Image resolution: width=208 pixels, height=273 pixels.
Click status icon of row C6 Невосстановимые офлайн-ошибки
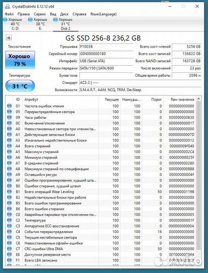(9, 243)
